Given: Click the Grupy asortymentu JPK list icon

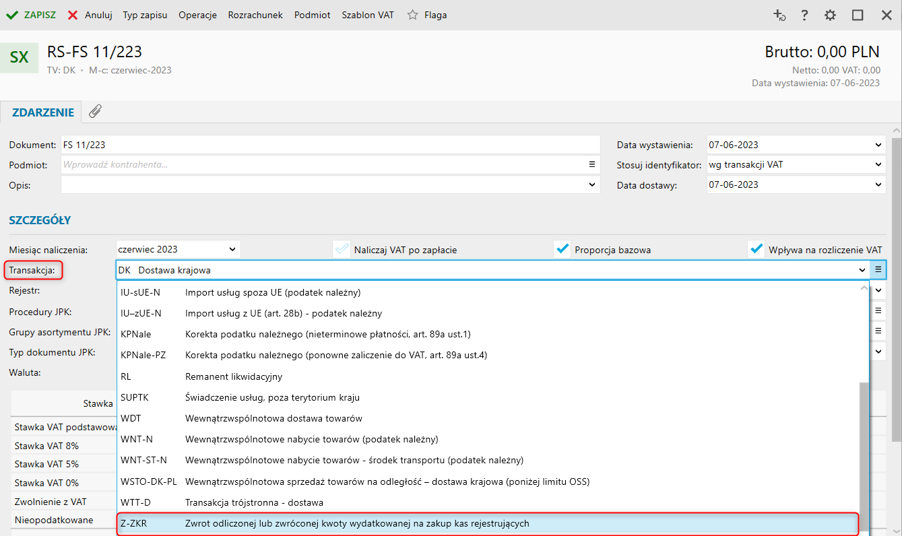Looking at the screenshot, I should click(x=878, y=331).
